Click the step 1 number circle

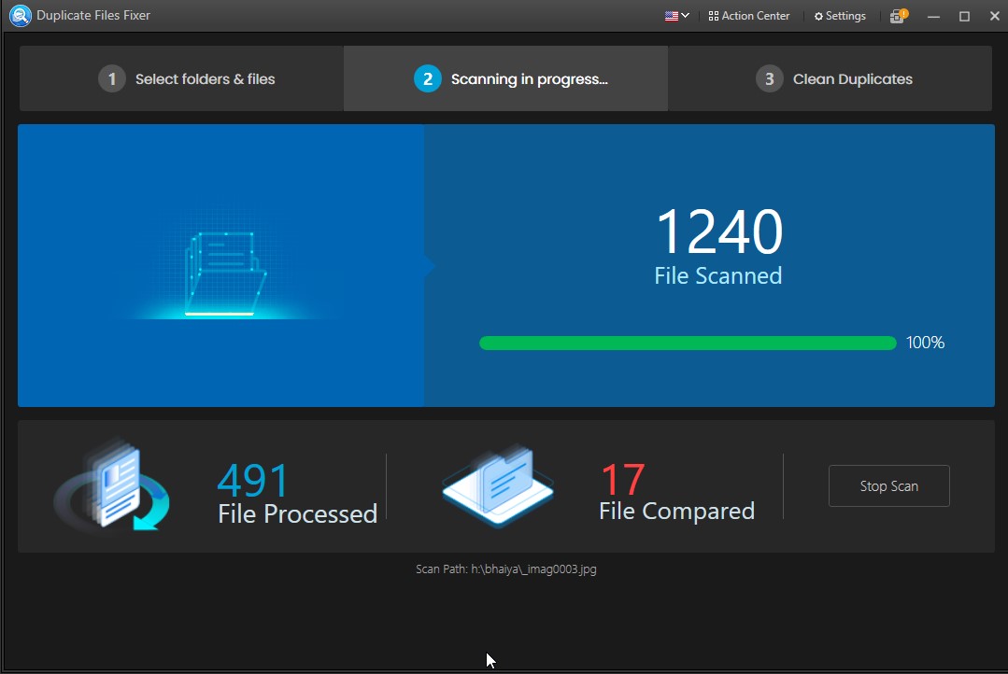[112, 79]
